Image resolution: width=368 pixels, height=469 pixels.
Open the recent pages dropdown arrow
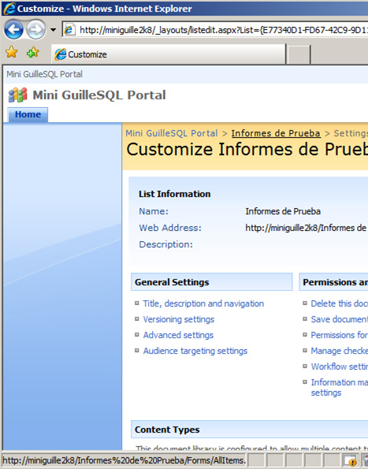click(54, 30)
